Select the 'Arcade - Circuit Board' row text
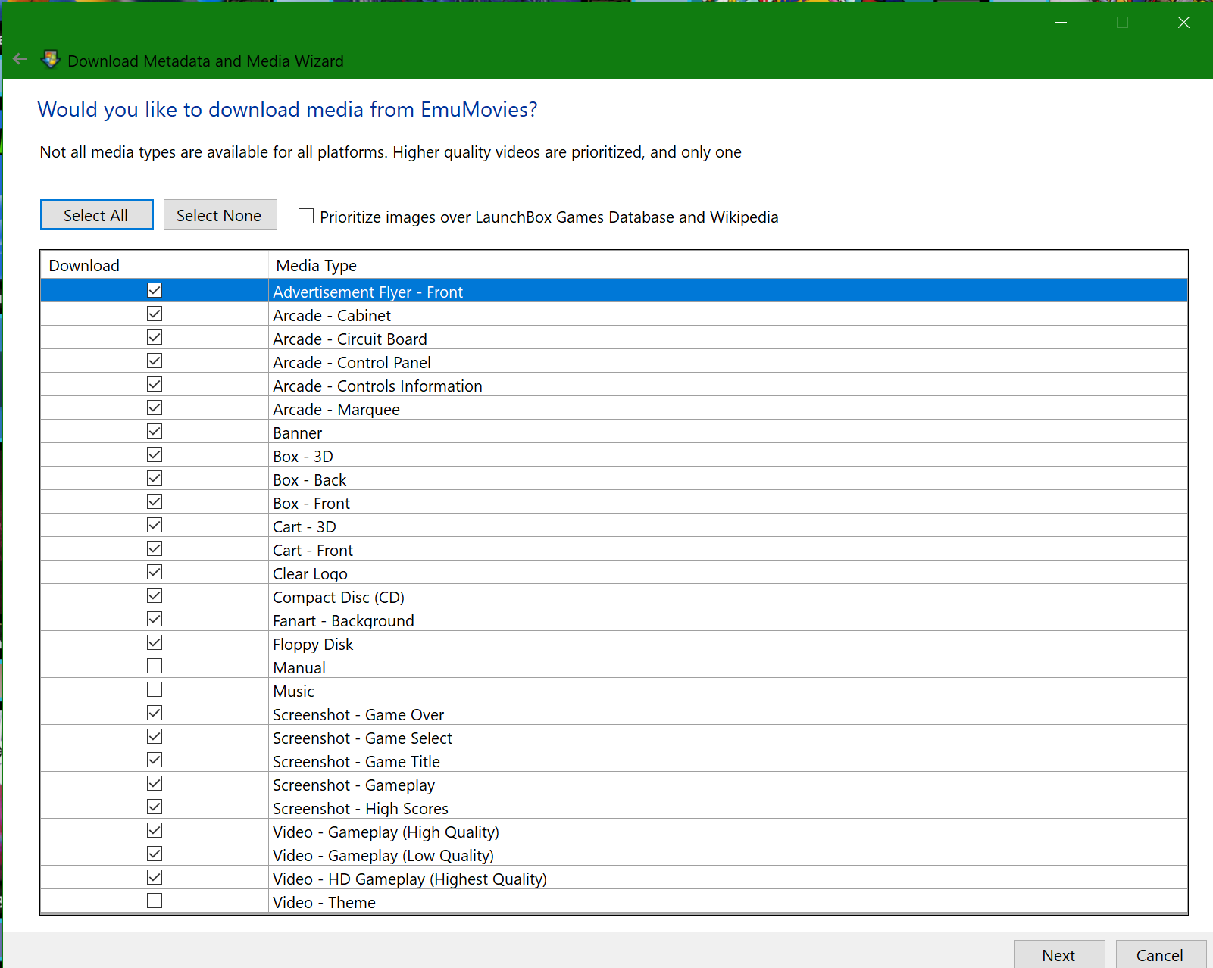 tap(350, 339)
